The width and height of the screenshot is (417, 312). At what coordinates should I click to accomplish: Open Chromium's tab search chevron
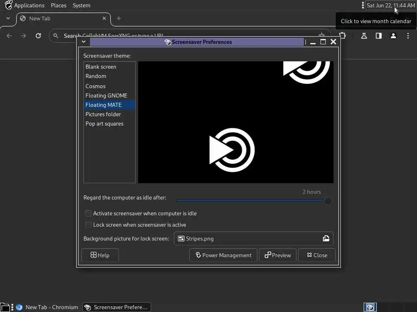(x=8, y=18)
